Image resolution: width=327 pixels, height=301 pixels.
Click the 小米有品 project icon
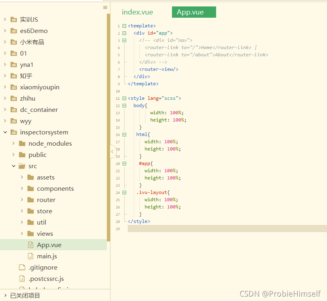click(x=14, y=42)
